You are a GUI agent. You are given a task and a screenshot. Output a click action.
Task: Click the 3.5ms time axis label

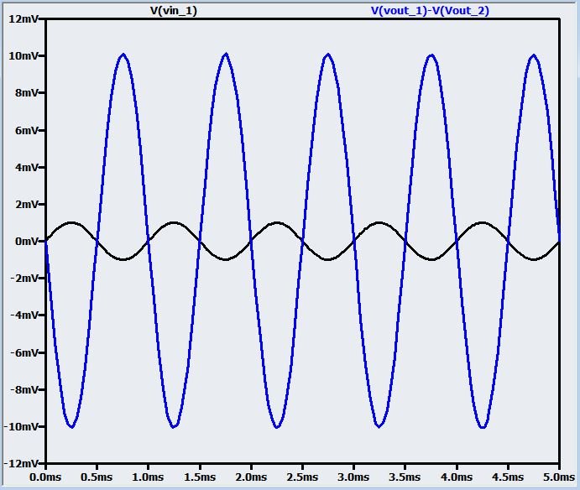click(x=405, y=477)
